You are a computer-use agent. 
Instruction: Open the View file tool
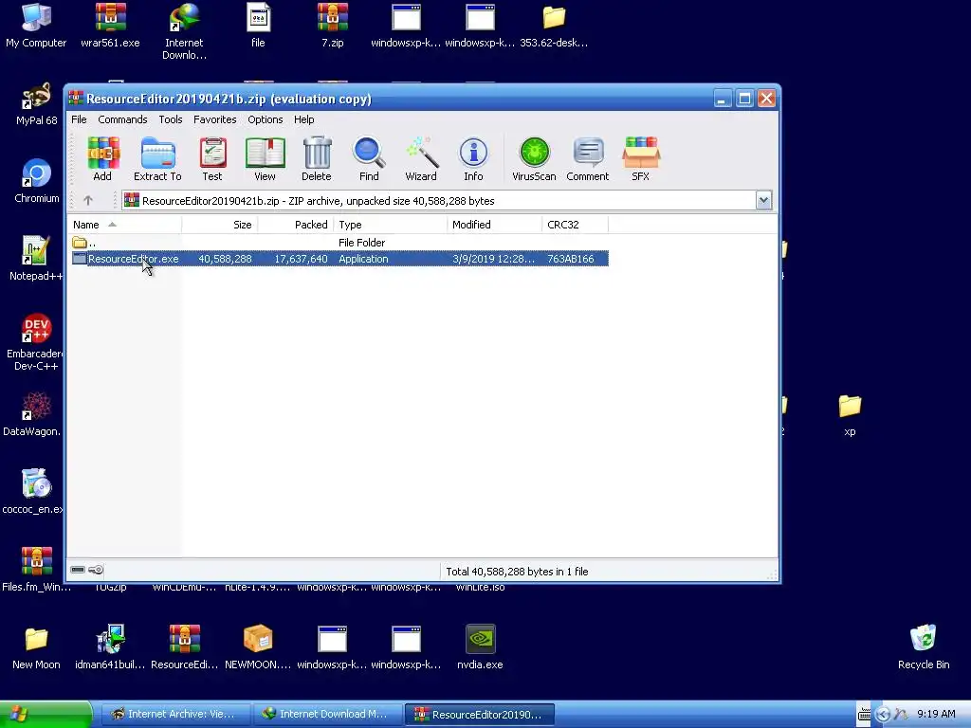tap(266, 159)
